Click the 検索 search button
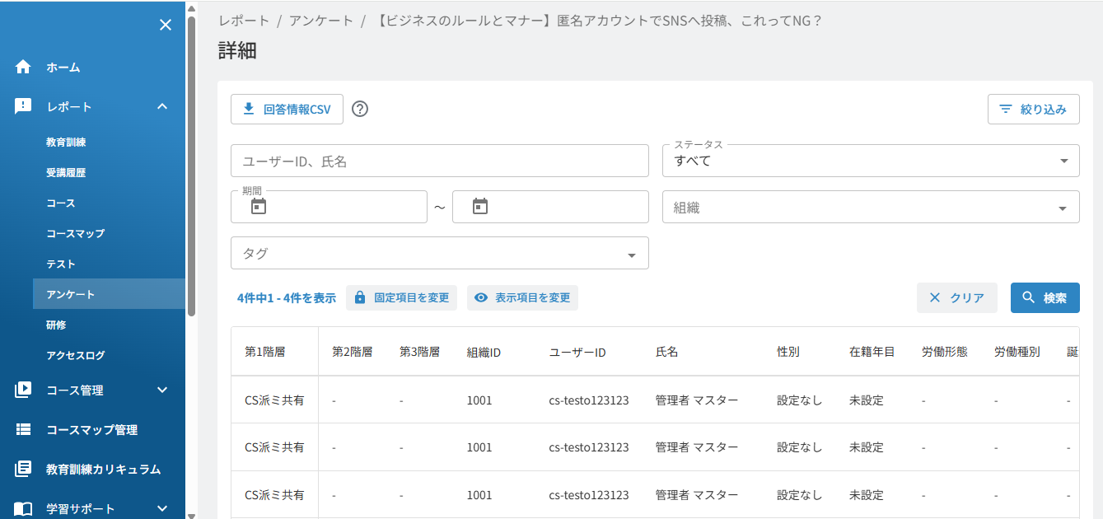Image resolution: width=1103 pixels, height=519 pixels. 1045,297
